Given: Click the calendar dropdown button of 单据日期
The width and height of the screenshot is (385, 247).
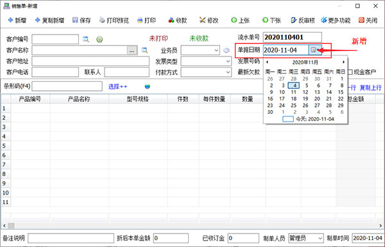Looking at the screenshot, I should pyautogui.click(x=315, y=50).
